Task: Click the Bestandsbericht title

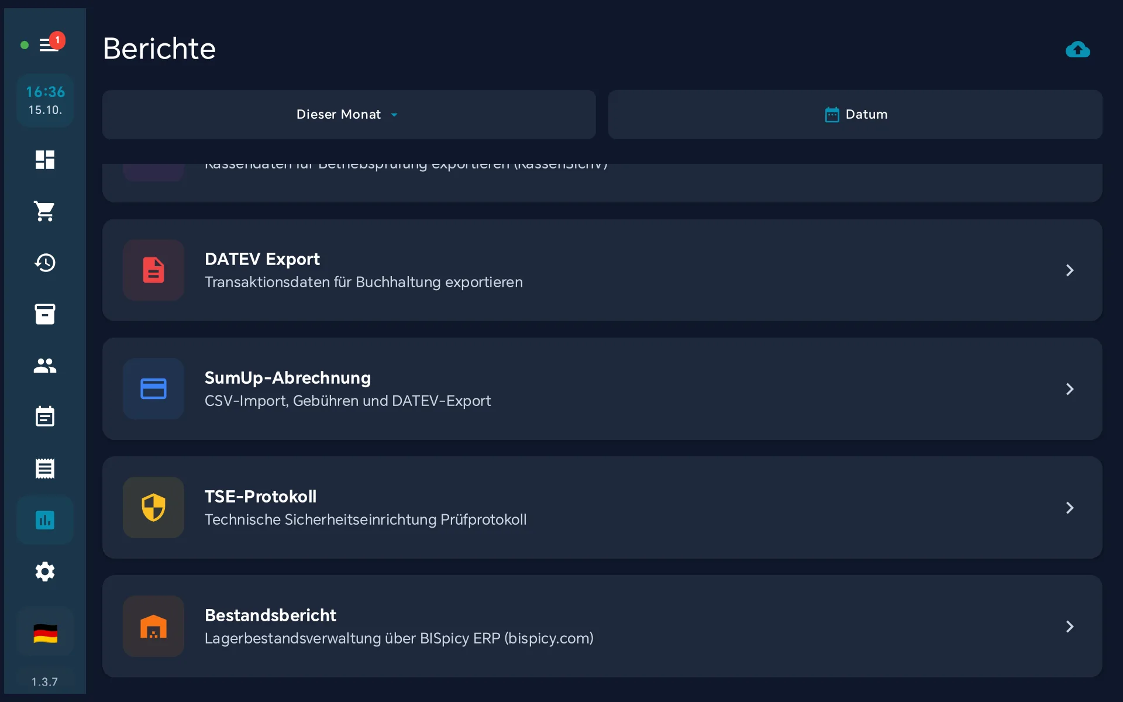Action: pyautogui.click(x=270, y=615)
